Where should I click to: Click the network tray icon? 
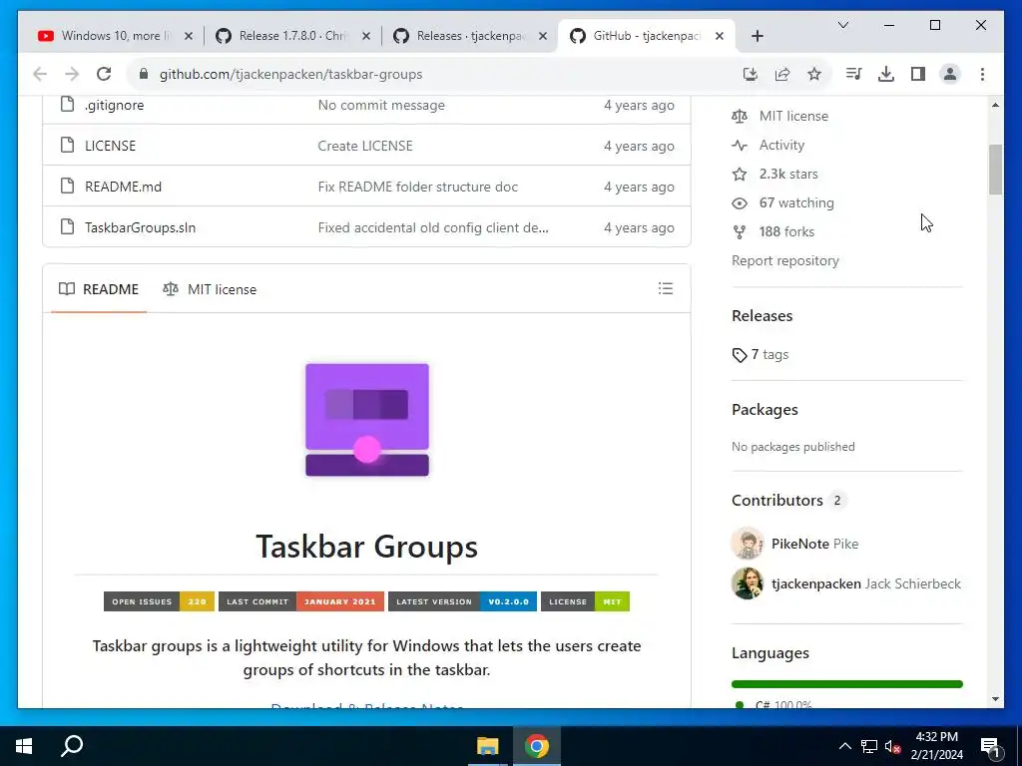click(x=869, y=746)
